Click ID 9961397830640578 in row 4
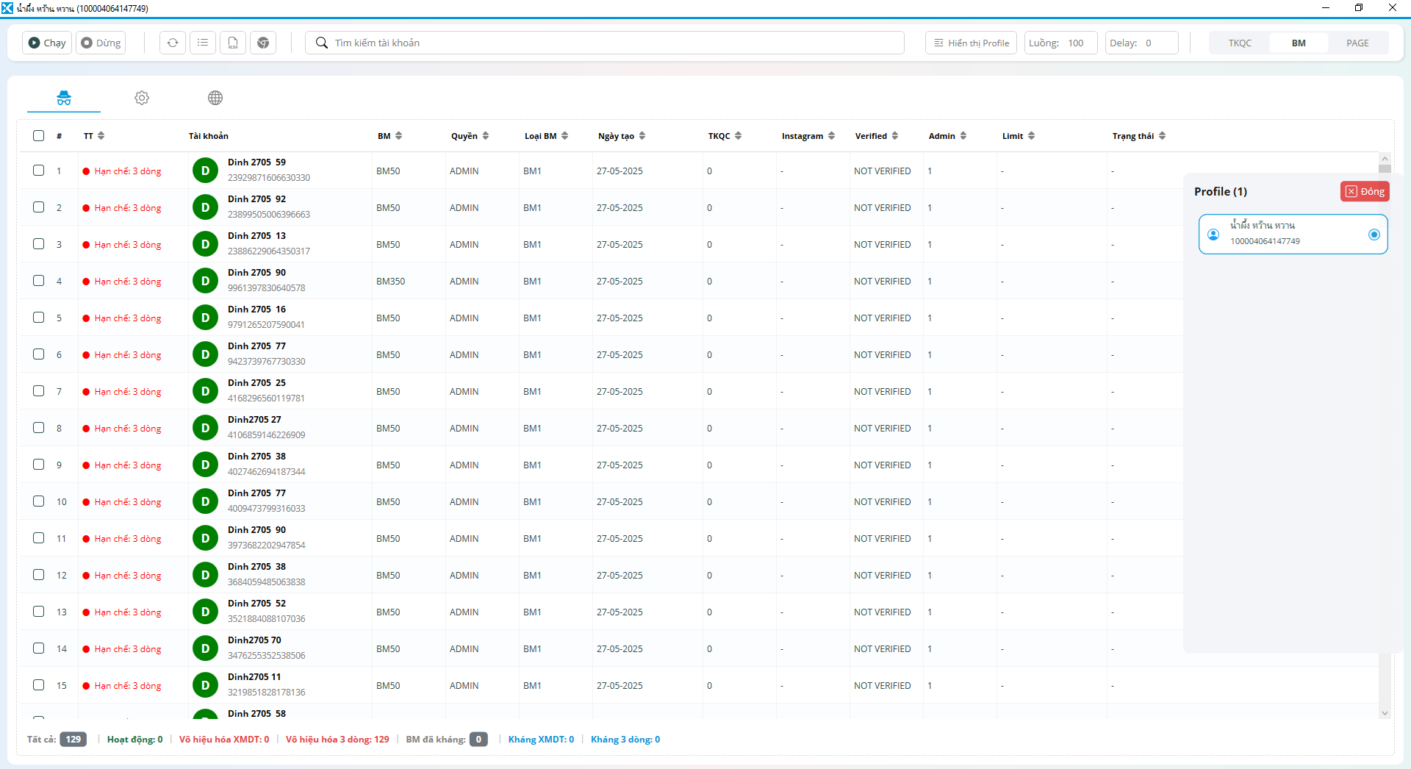The height and width of the screenshot is (769, 1411). tap(266, 288)
